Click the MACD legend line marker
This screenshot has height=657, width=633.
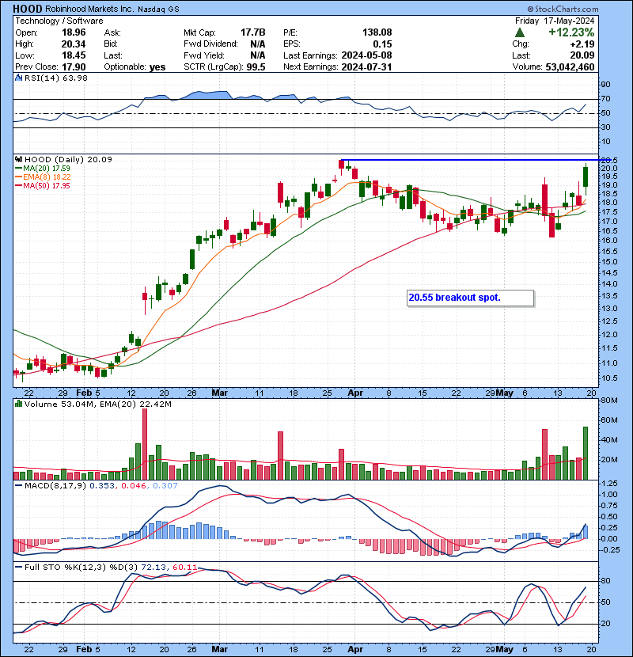pyautogui.click(x=18, y=486)
